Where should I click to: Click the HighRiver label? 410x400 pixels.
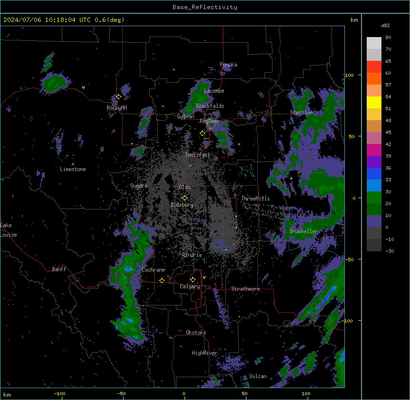click(x=205, y=353)
